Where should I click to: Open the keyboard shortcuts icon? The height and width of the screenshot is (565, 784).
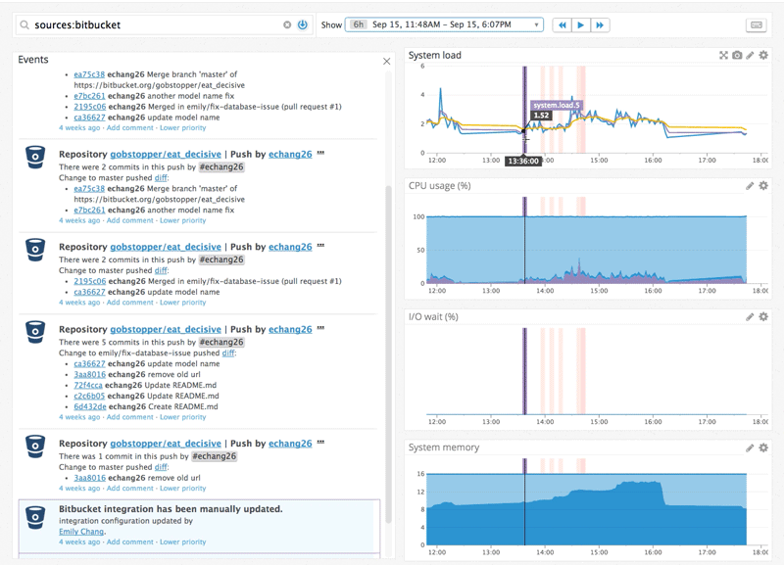pyautogui.click(x=756, y=24)
